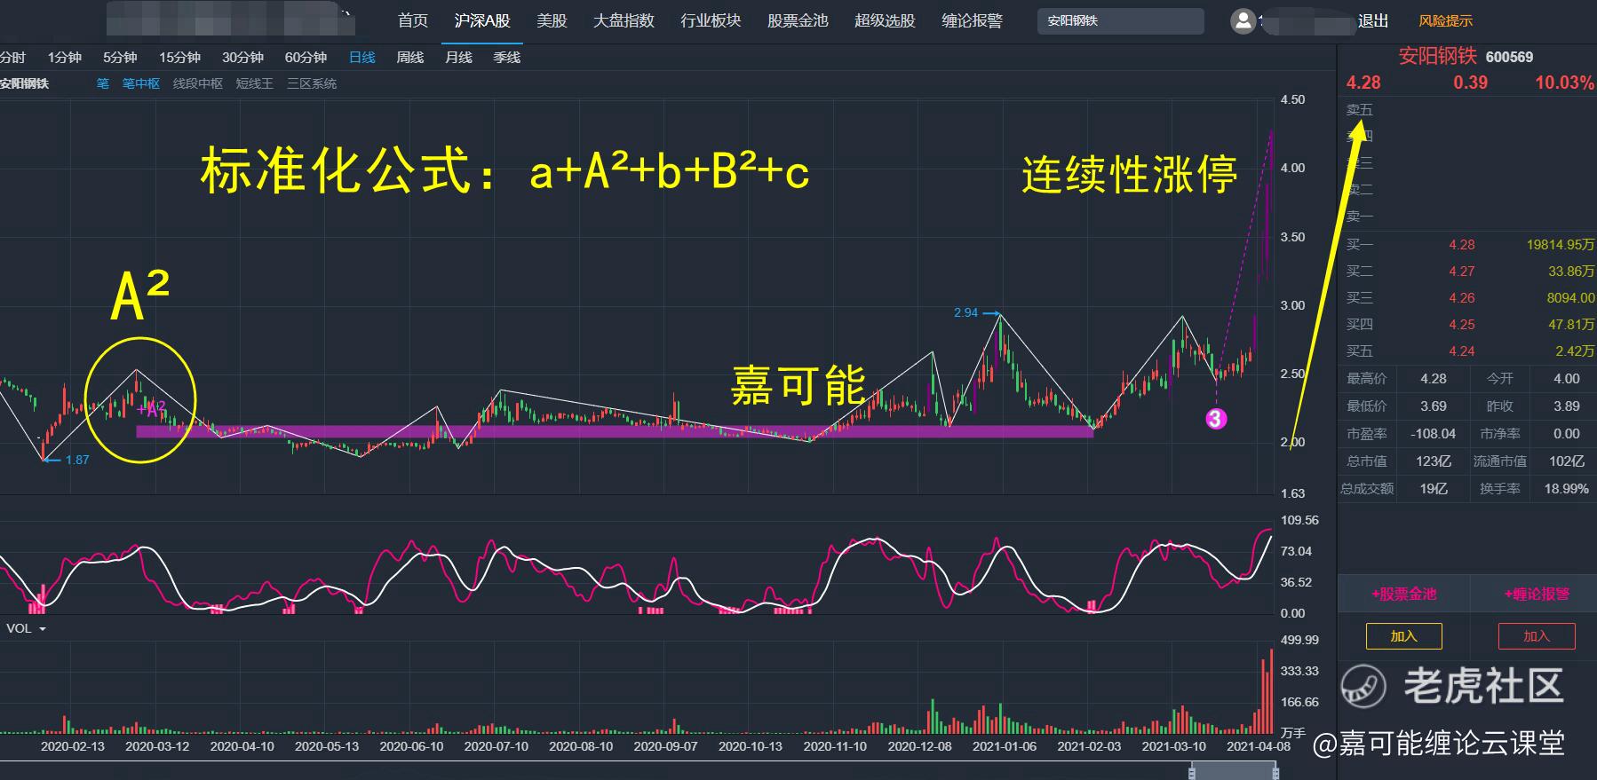Click the 买一 volume 19814.95万
The width and height of the screenshot is (1597, 780).
[x=1561, y=245]
